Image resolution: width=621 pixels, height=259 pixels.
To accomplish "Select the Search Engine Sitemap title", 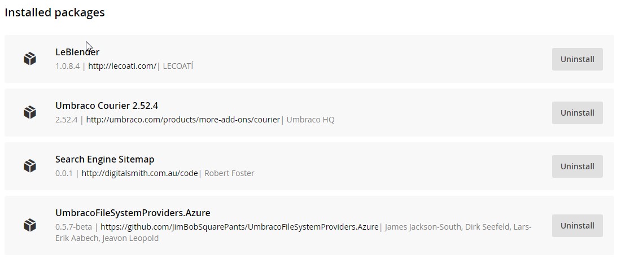I will click(x=104, y=159).
